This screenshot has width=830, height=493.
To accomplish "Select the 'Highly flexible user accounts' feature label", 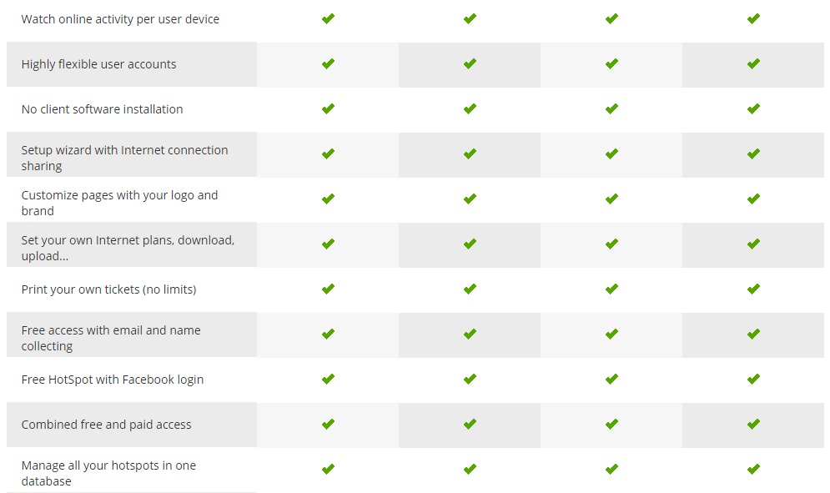I will [x=98, y=64].
